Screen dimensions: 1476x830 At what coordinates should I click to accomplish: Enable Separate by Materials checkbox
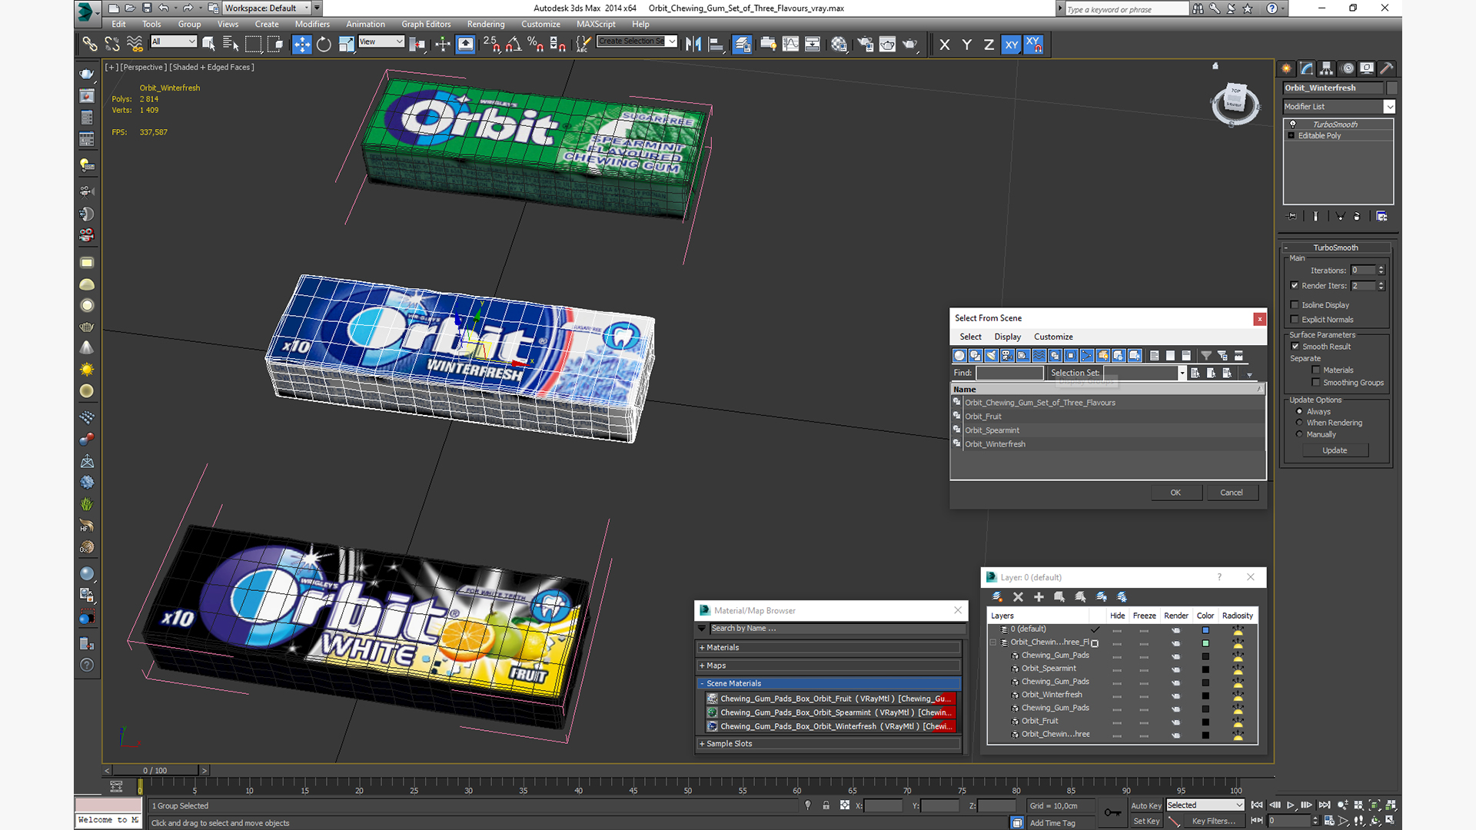coord(1316,370)
